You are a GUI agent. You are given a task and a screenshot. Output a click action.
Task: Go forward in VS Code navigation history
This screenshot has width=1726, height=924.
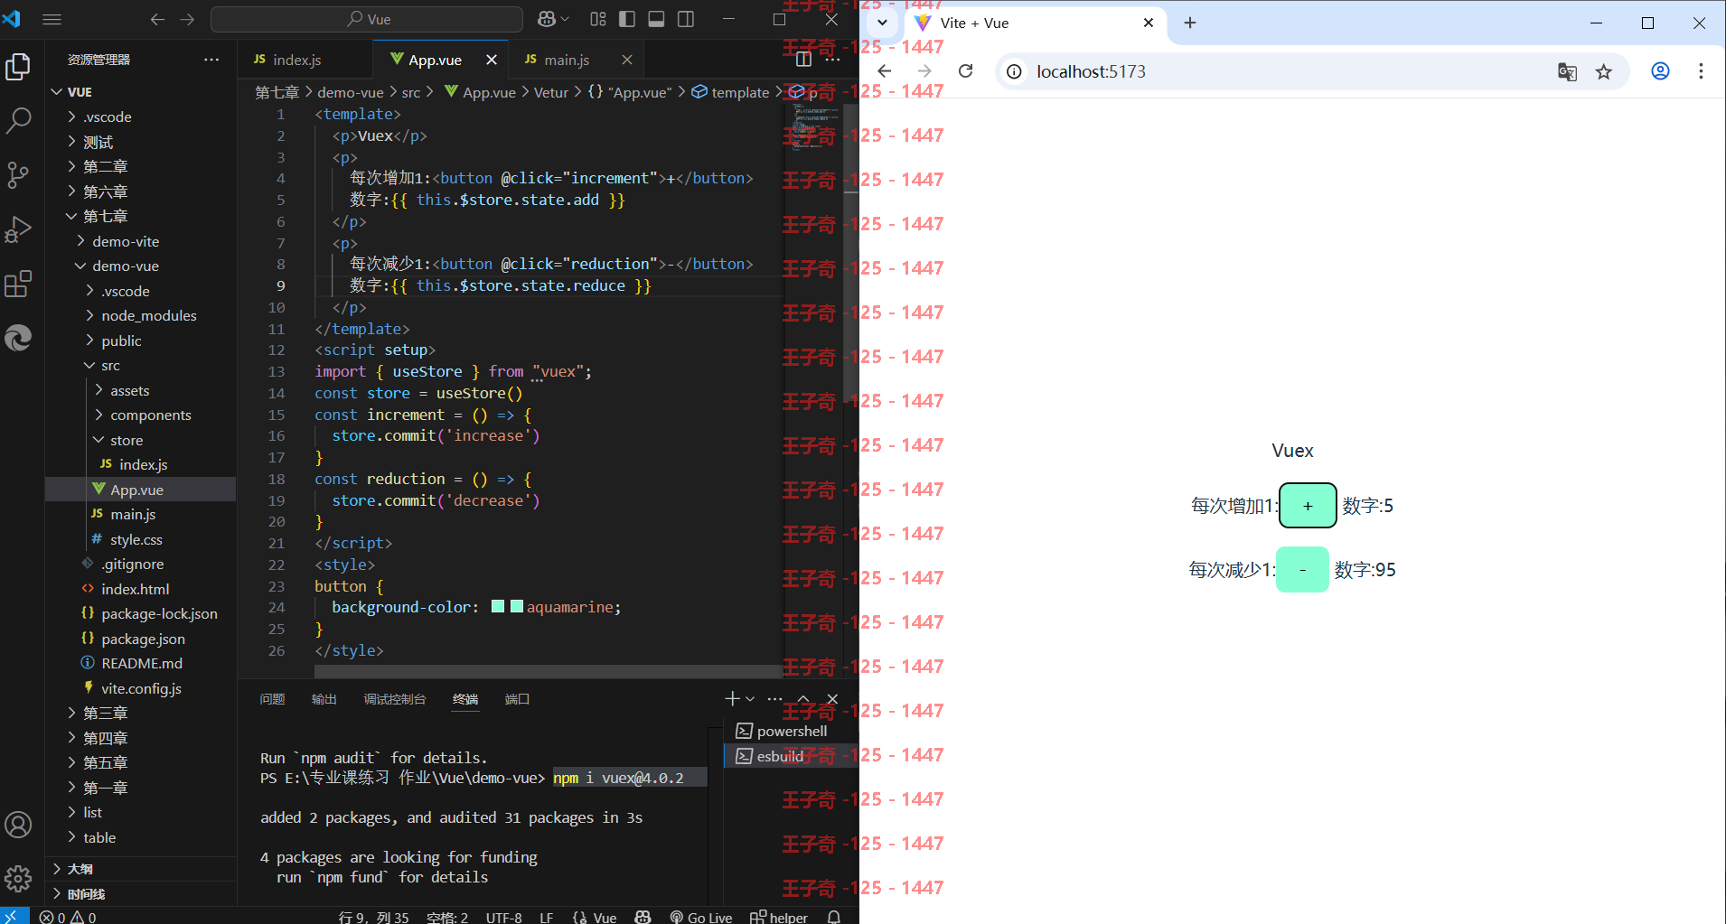(x=187, y=19)
